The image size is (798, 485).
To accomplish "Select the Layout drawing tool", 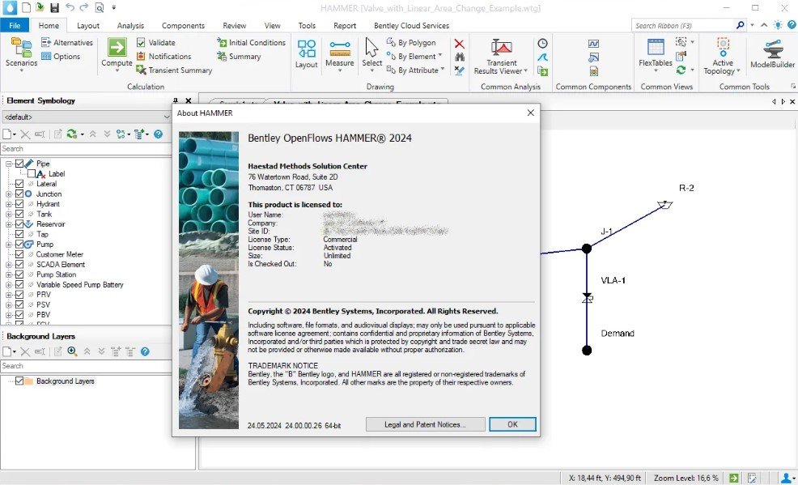I will (x=307, y=53).
